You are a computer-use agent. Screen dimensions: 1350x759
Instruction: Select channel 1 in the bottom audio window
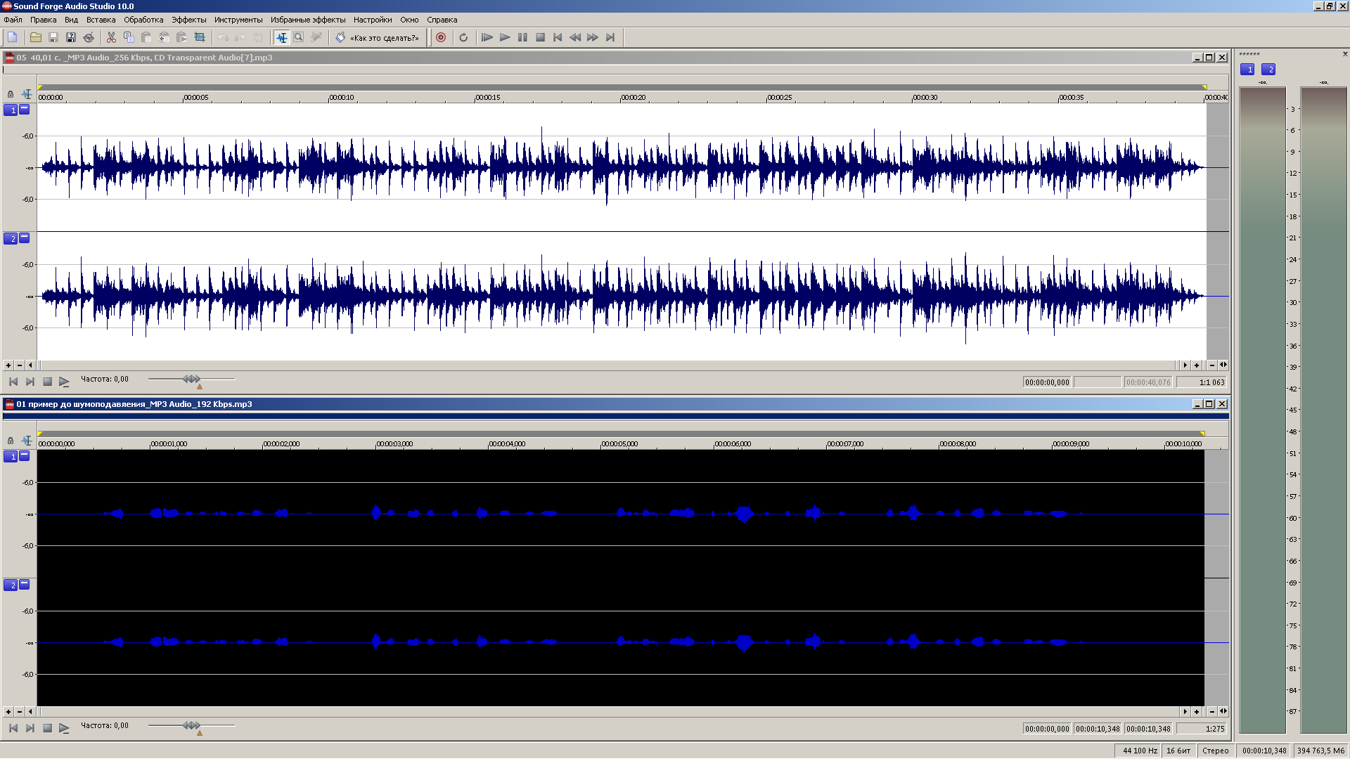click(x=11, y=456)
